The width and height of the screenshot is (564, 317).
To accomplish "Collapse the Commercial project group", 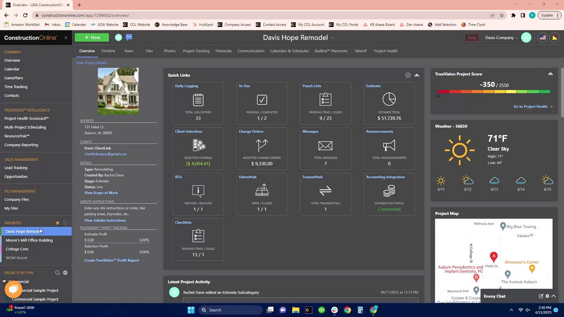I will click(x=4, y=281).
